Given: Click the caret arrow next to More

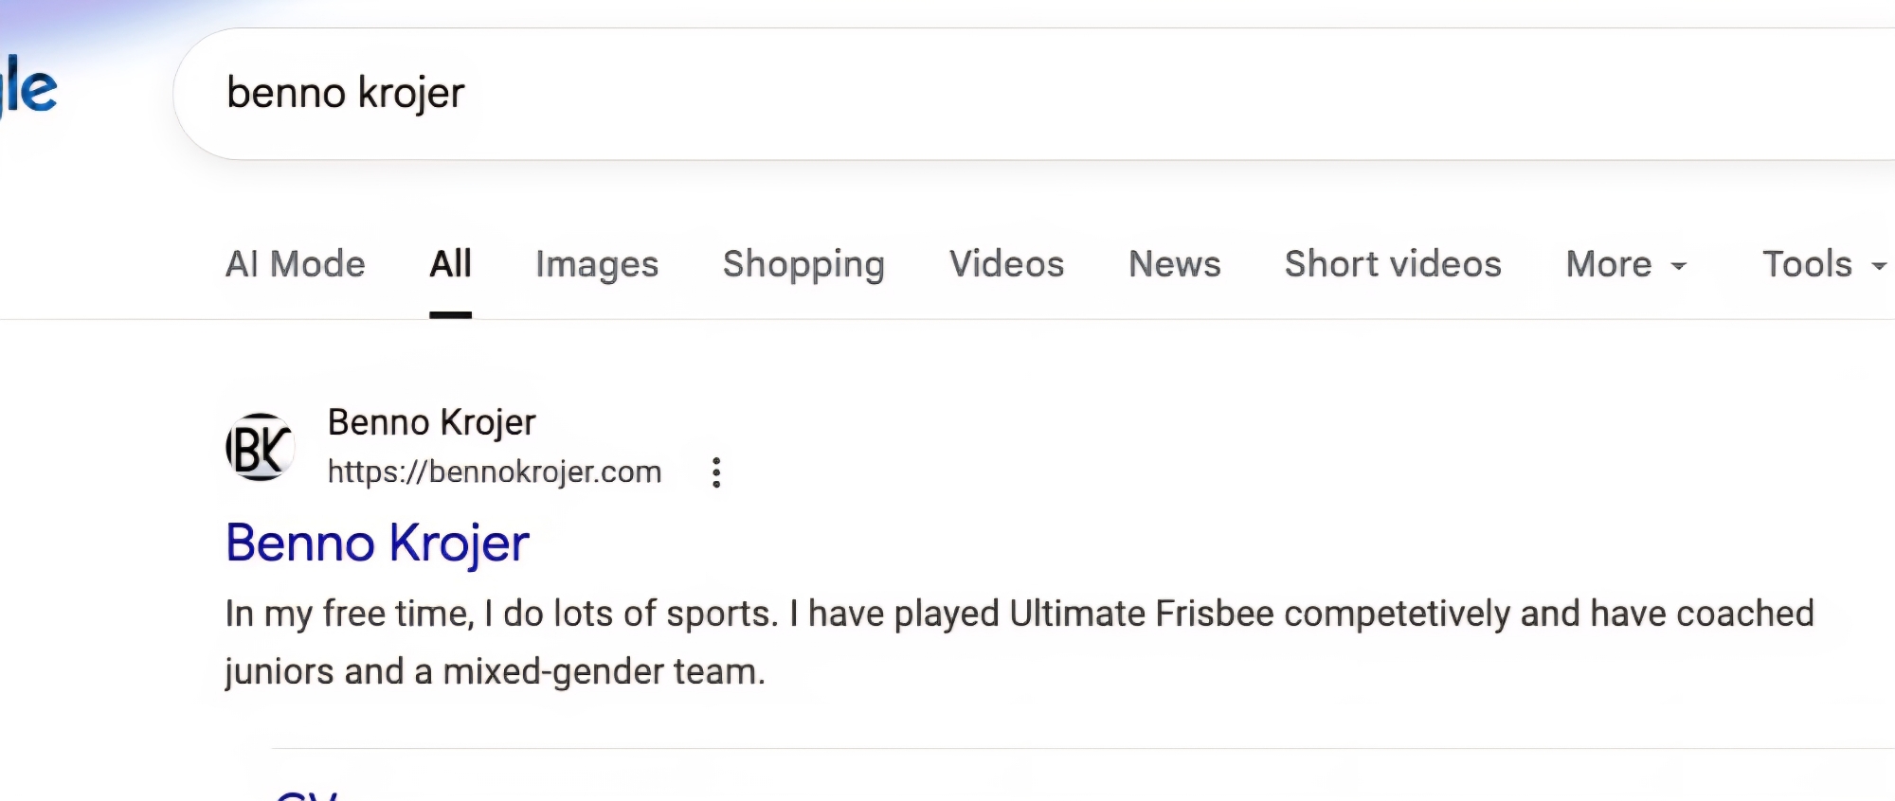Looking at the screenshot, I should pos(1678,266).
